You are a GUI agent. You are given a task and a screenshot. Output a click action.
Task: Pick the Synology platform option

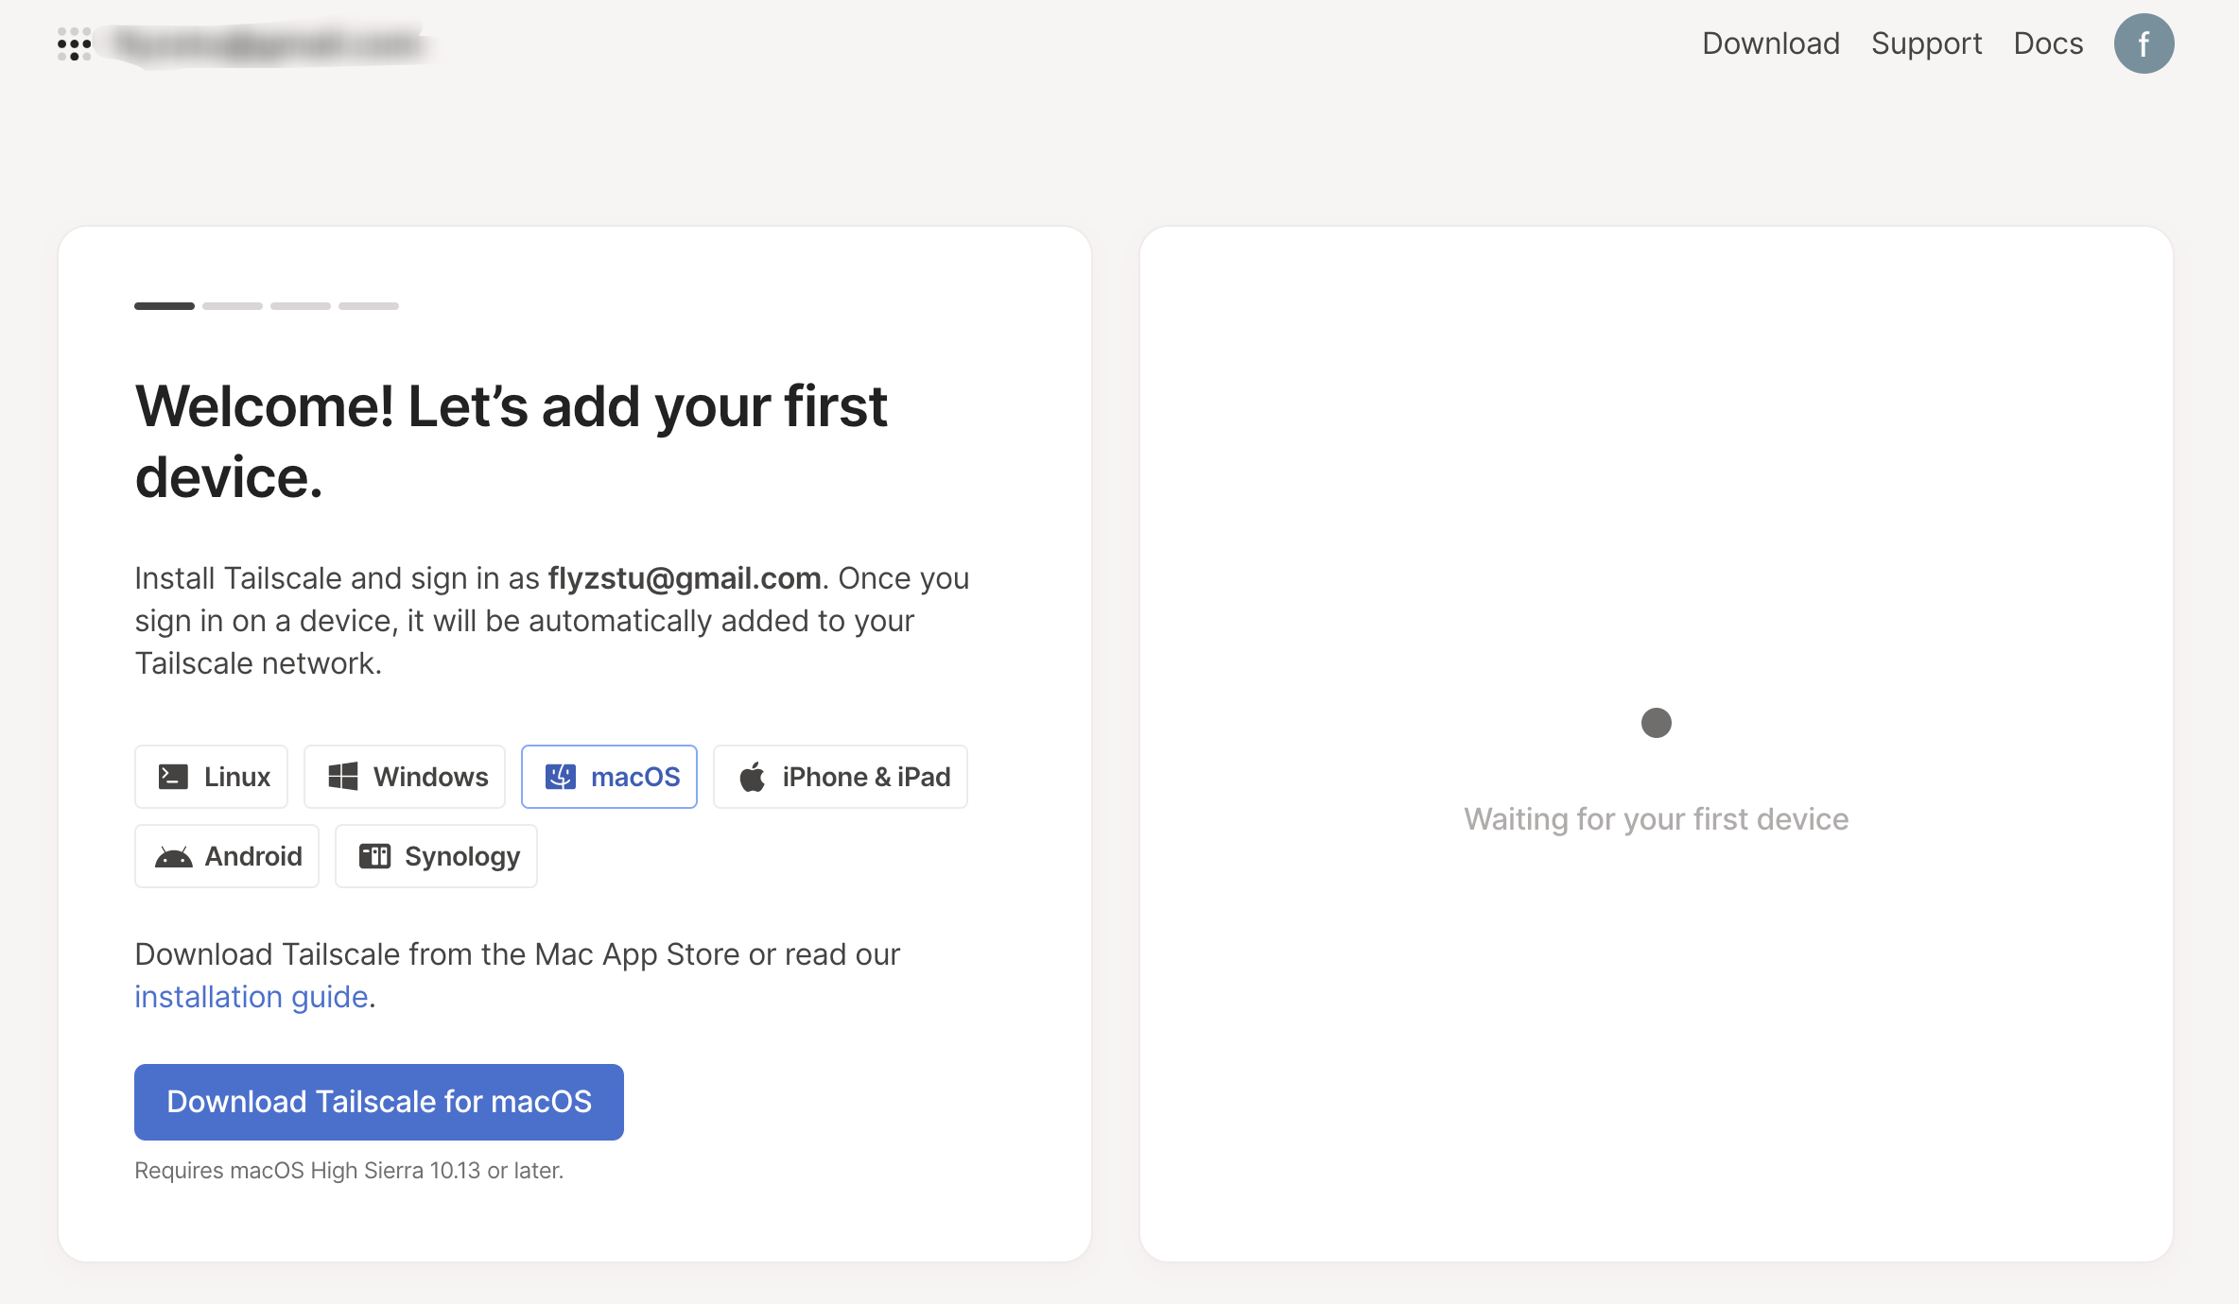(436, 856)
